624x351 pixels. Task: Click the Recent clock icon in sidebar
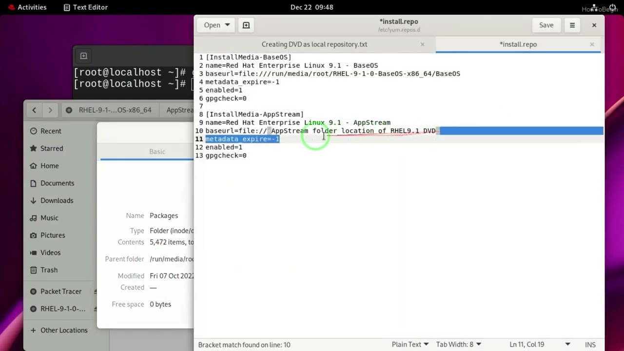tap(33, 131)
